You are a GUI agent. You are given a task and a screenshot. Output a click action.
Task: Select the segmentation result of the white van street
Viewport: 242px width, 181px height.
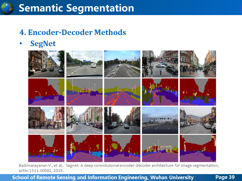122,148
